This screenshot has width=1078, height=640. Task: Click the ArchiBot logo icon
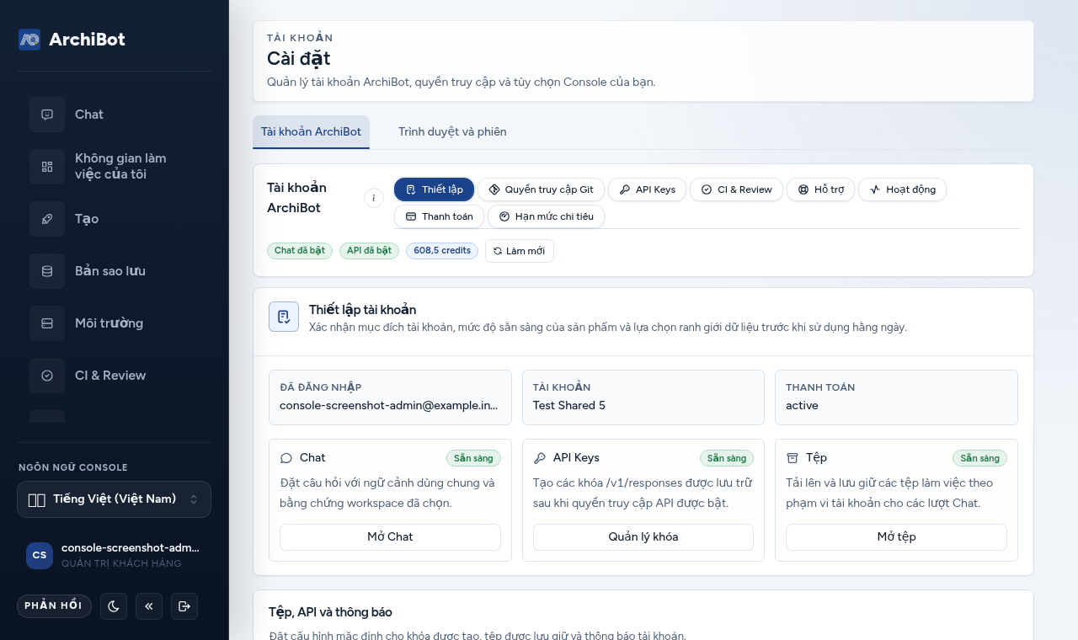coord(29,40)
